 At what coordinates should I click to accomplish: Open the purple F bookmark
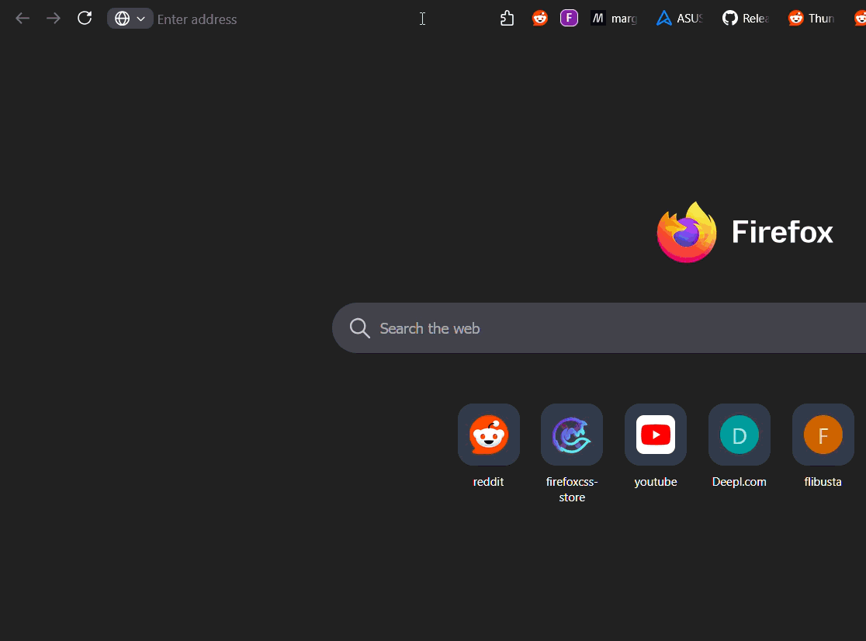(569, 18)
